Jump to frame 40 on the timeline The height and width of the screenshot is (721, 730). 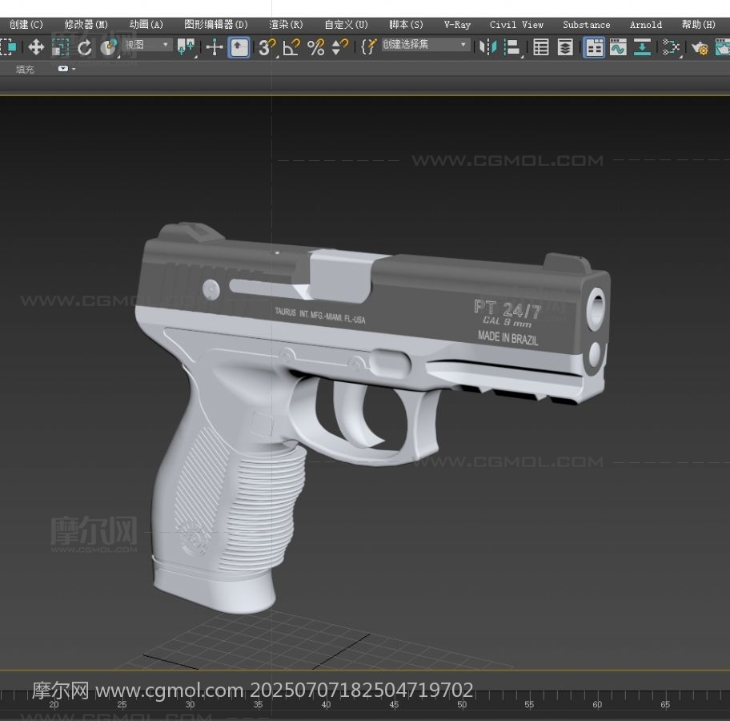click(326, 704)
